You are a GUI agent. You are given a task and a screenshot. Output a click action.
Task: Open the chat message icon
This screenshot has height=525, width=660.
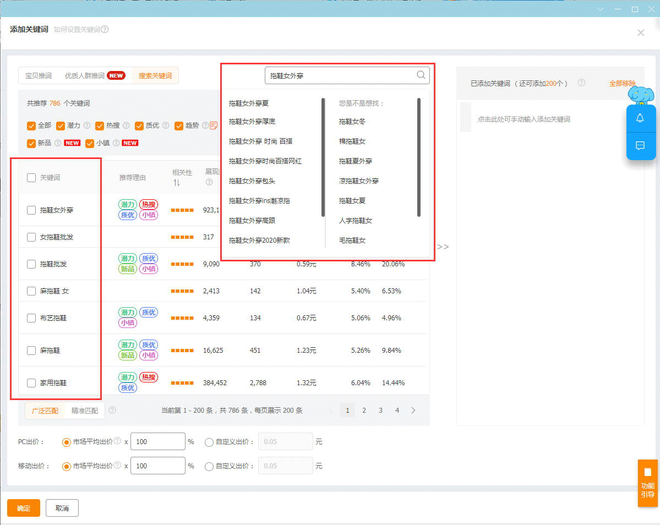tap(640, 146)
